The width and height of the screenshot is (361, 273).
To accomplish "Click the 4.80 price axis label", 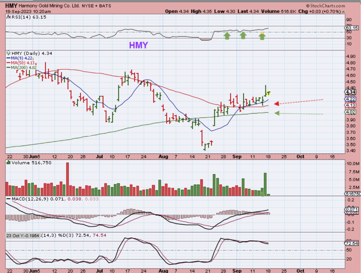I will point(351,63).
